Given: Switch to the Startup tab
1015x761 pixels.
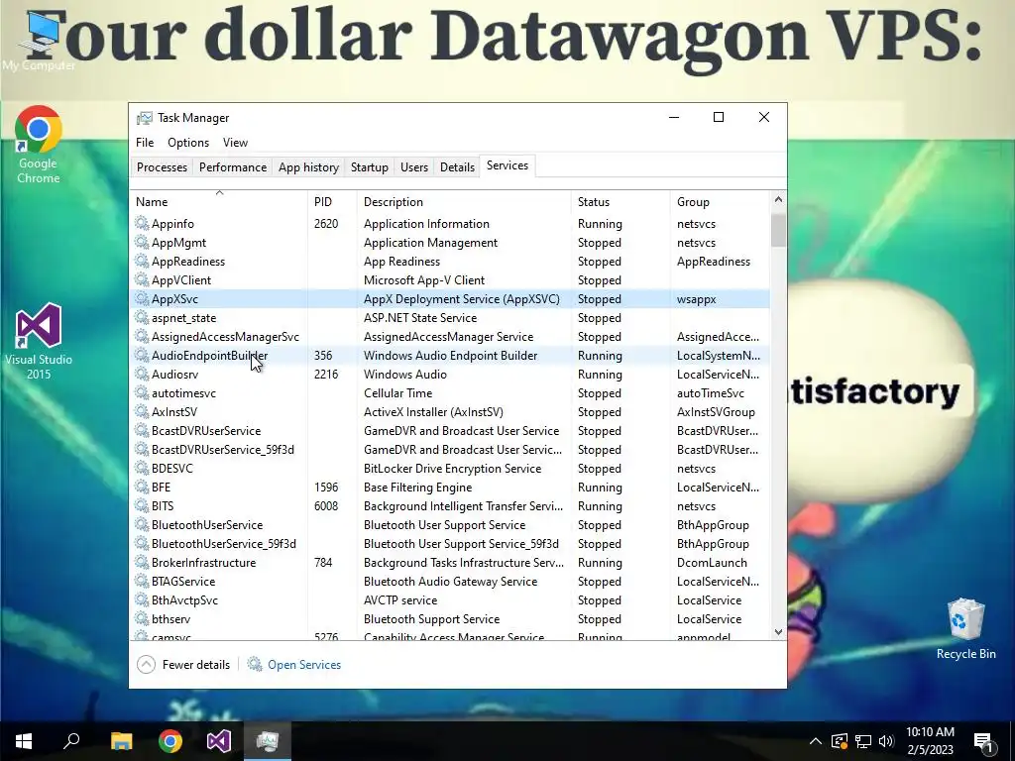Looking at the screenshot, I should coord(370,166).
